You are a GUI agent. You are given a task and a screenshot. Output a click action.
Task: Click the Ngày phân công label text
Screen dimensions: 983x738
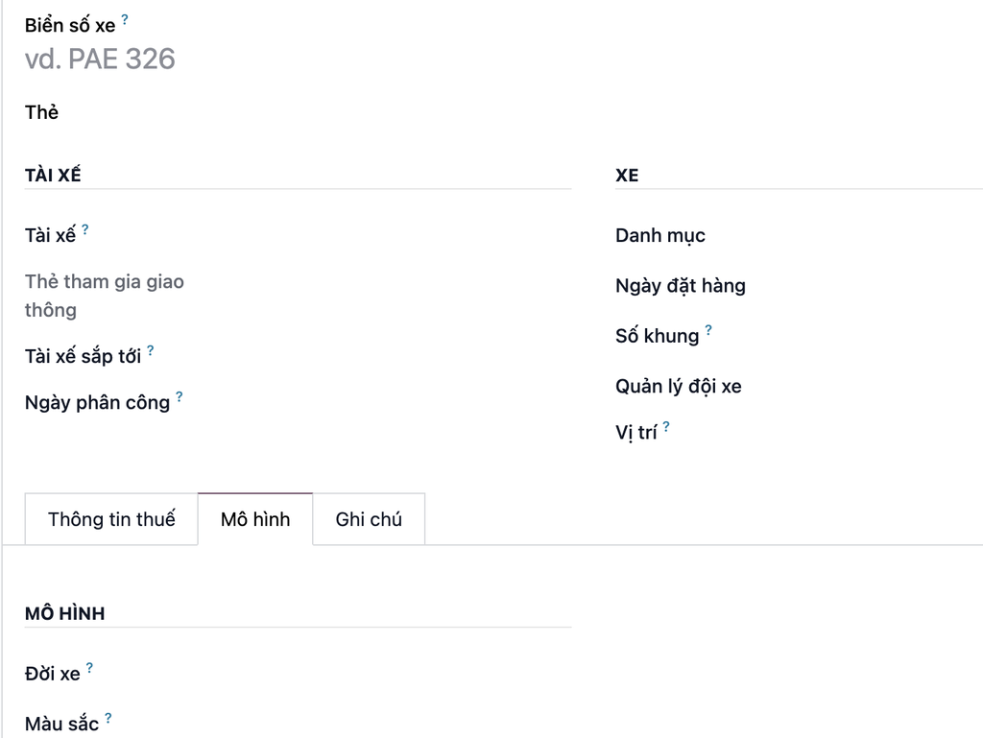tap(97, 403)
